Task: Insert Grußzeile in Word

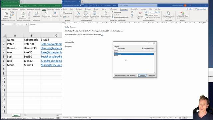Action: 116,15
